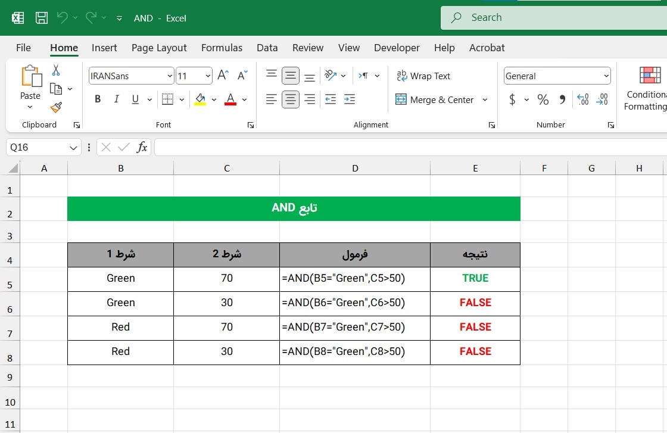
Task: Toggle Wrap Text
Action: pyautogui.click(x=423, y=76)
